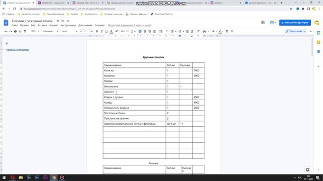Toggle italic formatting
323x181 pixels.
pos(101,31)
